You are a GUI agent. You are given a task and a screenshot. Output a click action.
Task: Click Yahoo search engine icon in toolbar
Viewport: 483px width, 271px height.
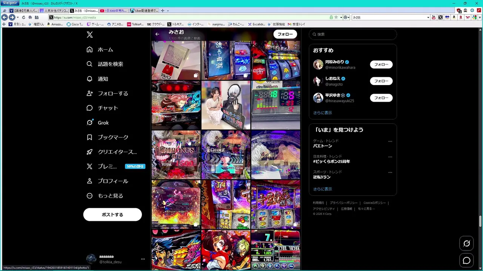click(468, 17)
